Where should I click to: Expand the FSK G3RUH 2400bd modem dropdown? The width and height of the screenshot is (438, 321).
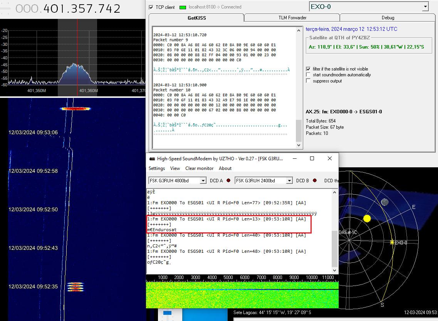tap(289, 181)
